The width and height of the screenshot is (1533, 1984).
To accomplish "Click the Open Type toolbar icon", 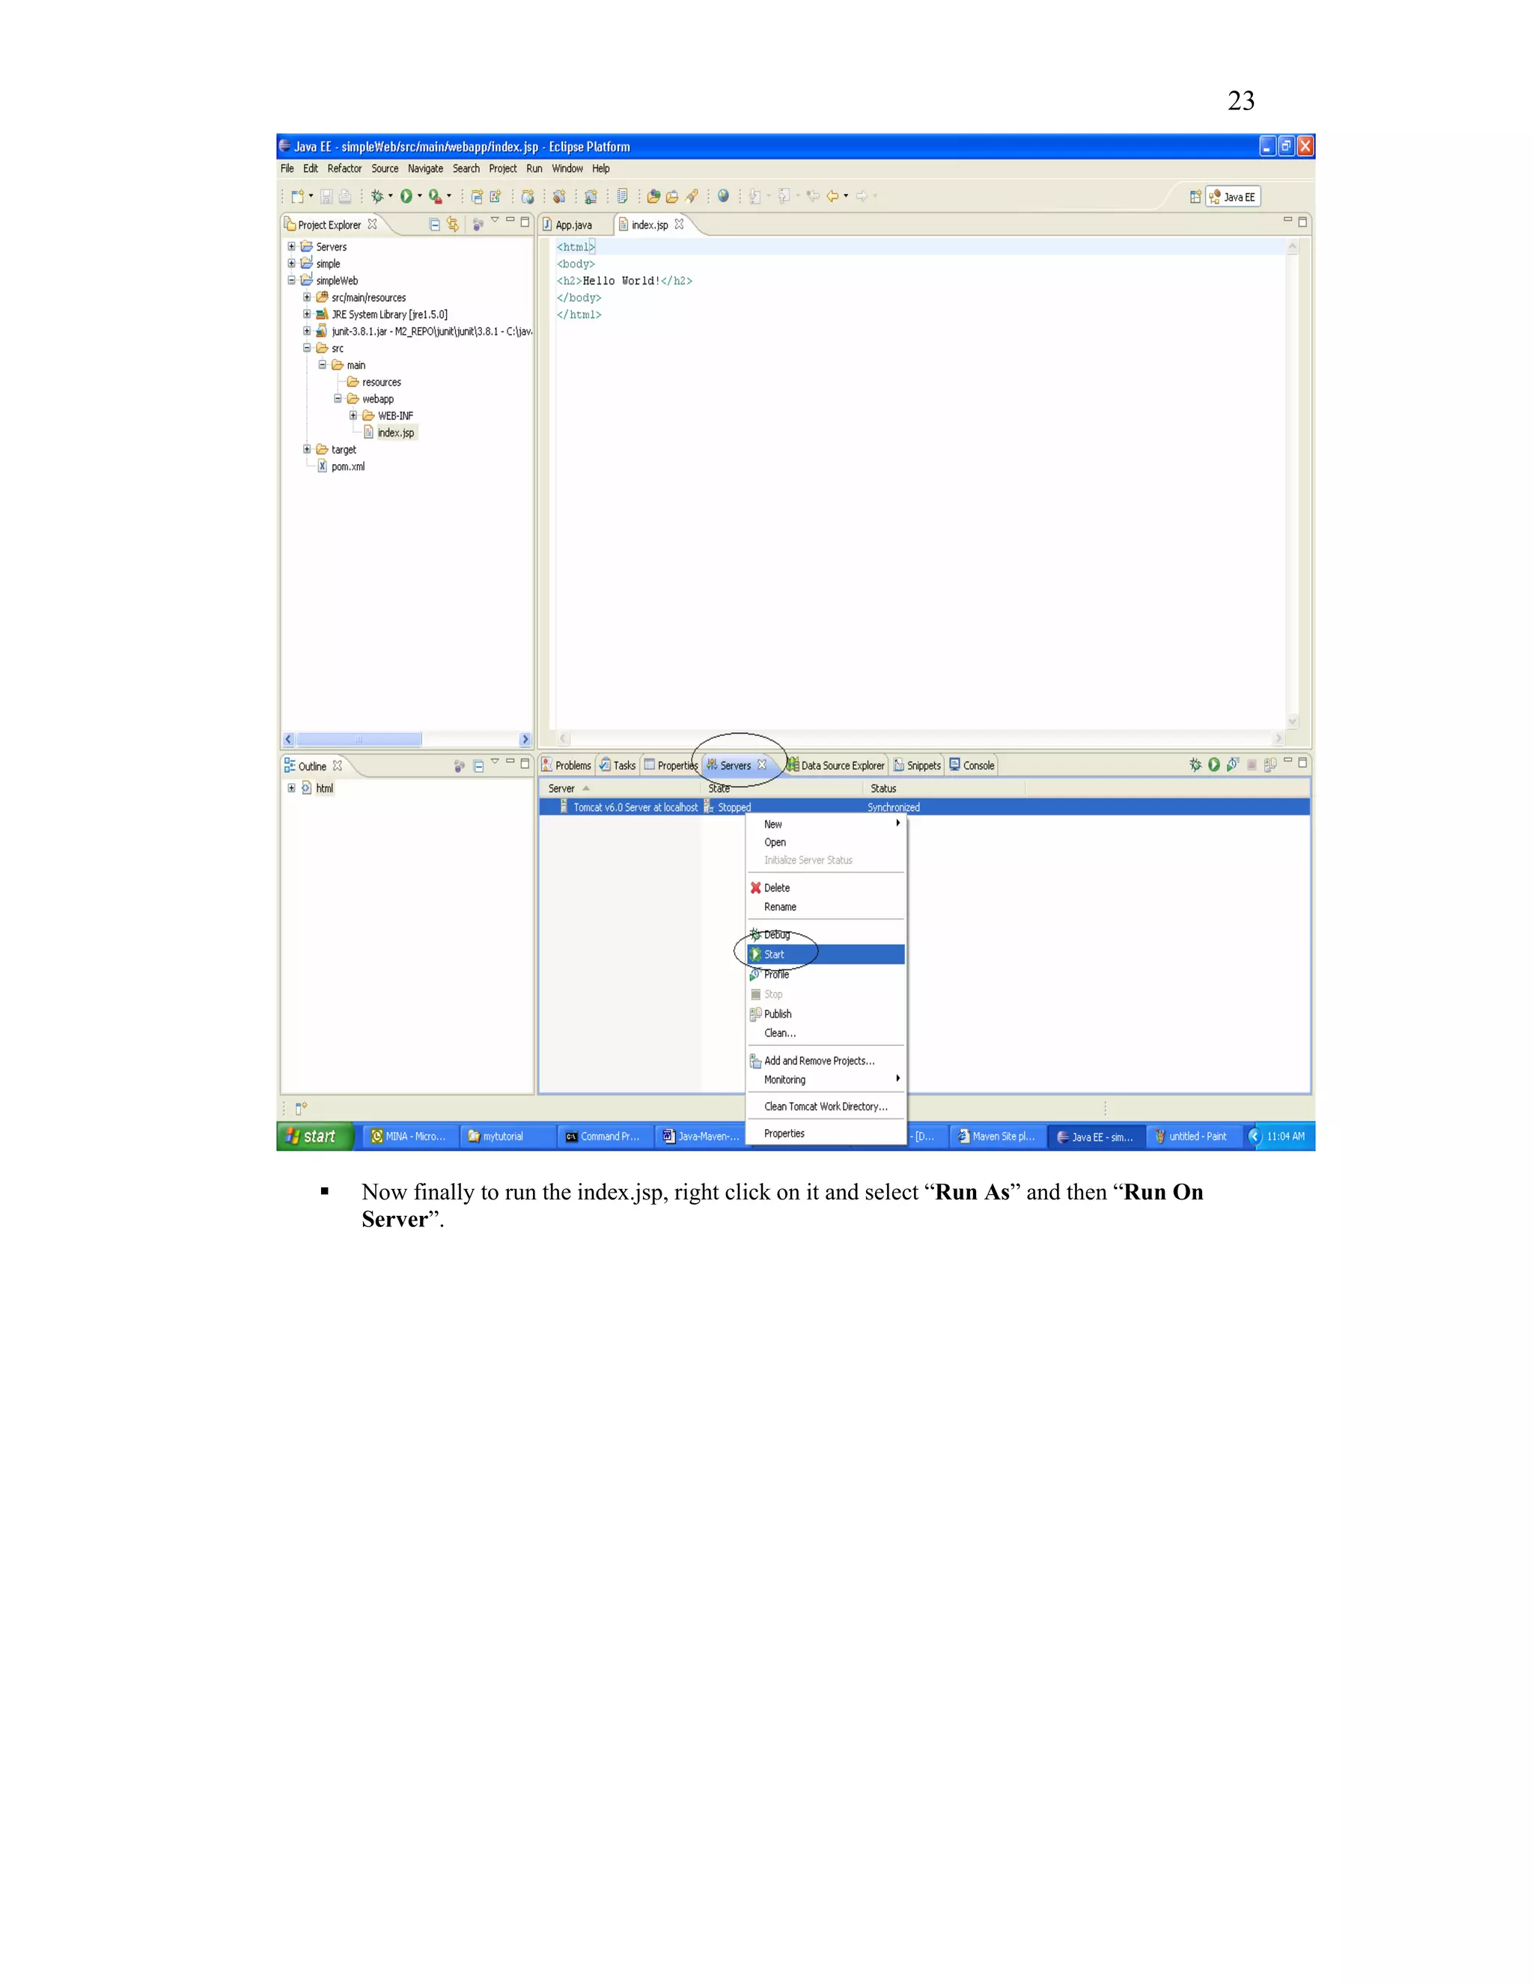I will click(x=653, y=196).
